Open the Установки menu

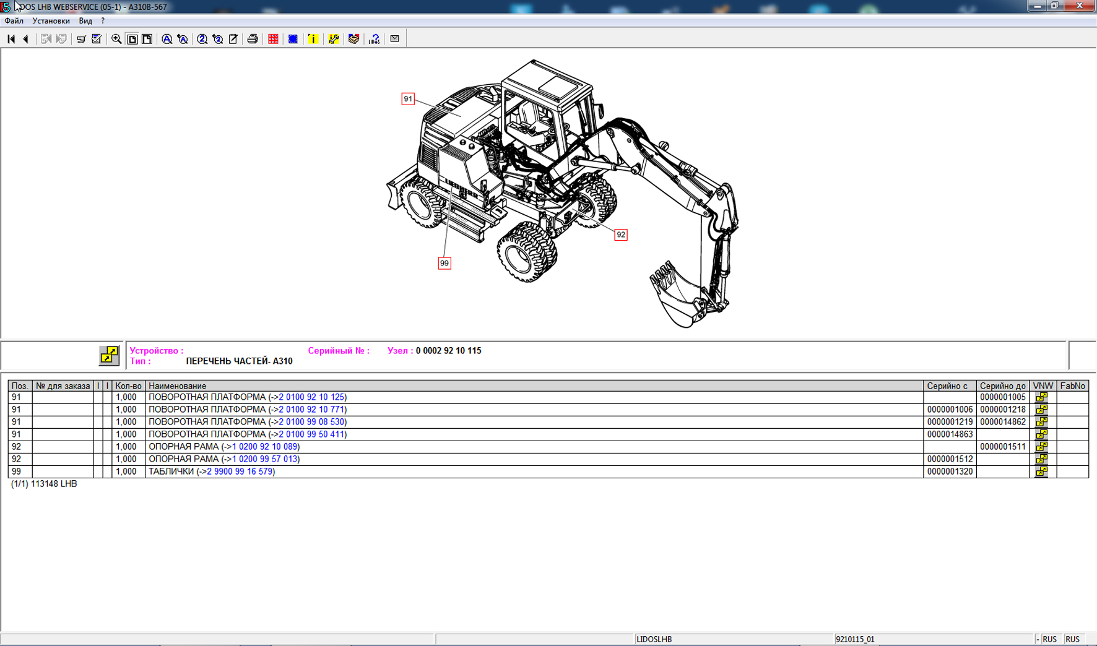point(51,21)
